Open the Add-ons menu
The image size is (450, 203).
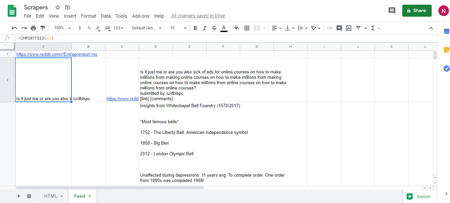pyautogui.click(x=141, y=16)
